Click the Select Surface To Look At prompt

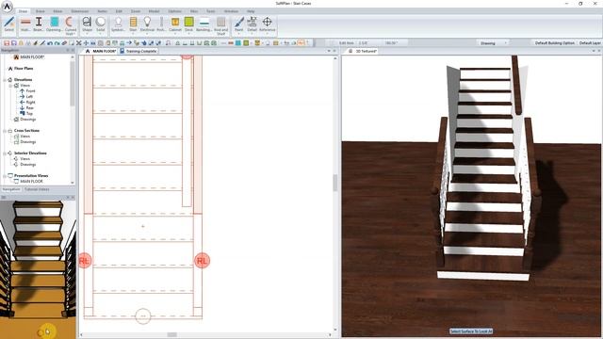[471, 331]
